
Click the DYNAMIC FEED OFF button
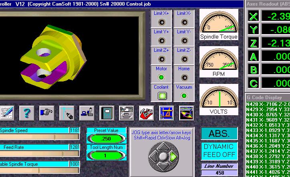219,151
